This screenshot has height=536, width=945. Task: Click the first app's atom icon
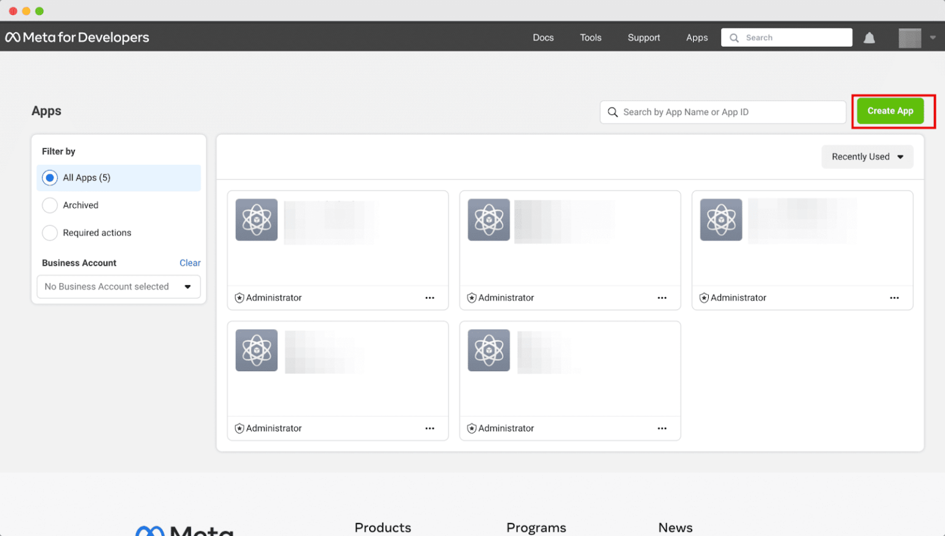(257, 219)
